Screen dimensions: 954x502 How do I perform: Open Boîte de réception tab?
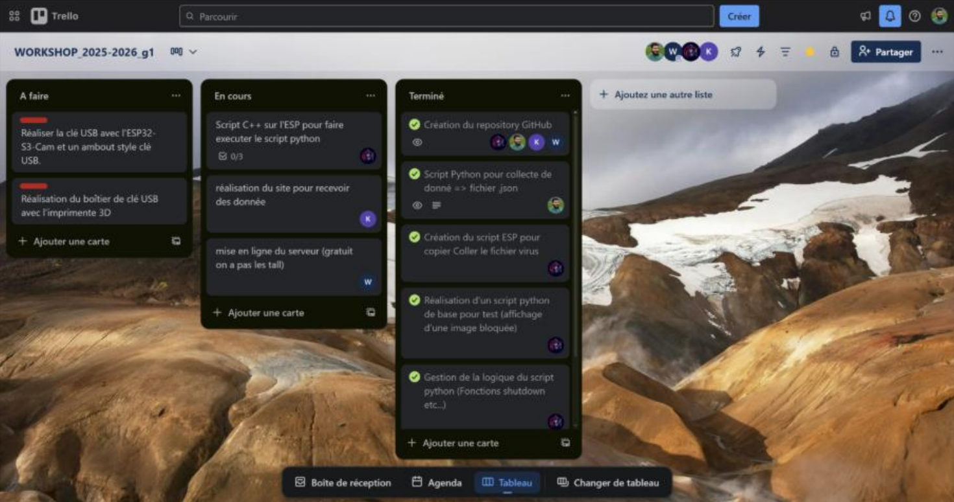coord(343,483)
